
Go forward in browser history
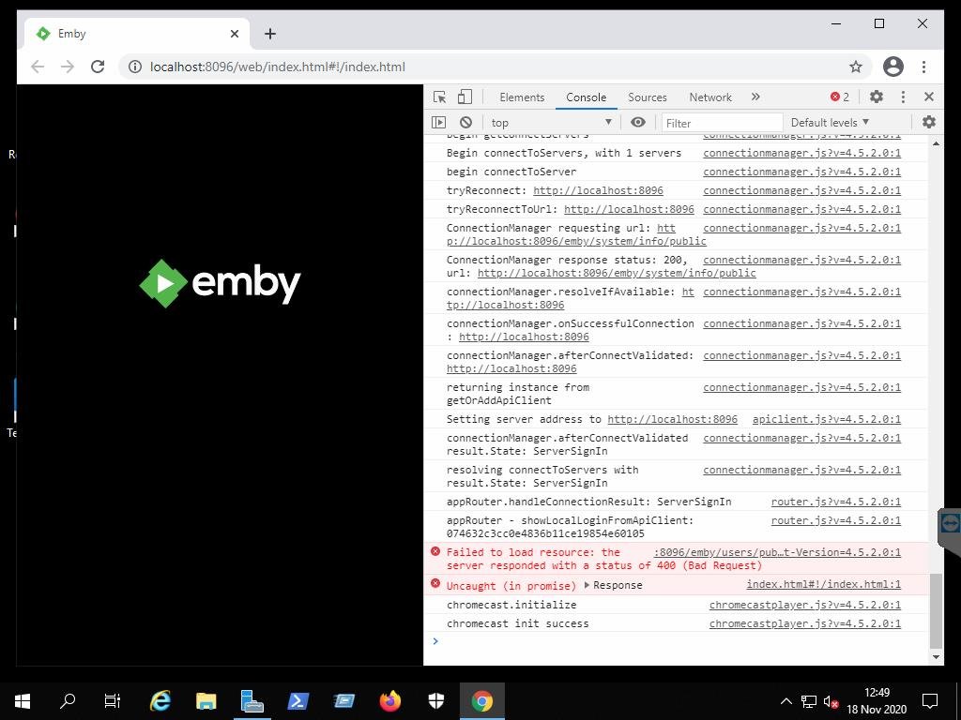click(x=68, y=67)
